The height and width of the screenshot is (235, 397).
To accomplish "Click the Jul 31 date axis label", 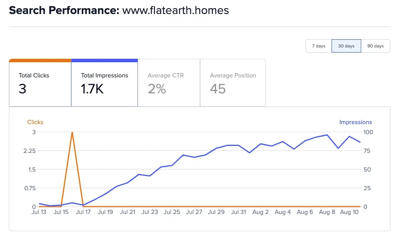I will 238,212.
